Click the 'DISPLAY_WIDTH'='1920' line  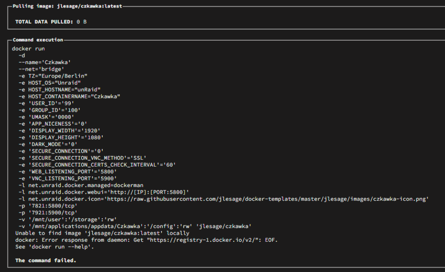tap(59, 130)
